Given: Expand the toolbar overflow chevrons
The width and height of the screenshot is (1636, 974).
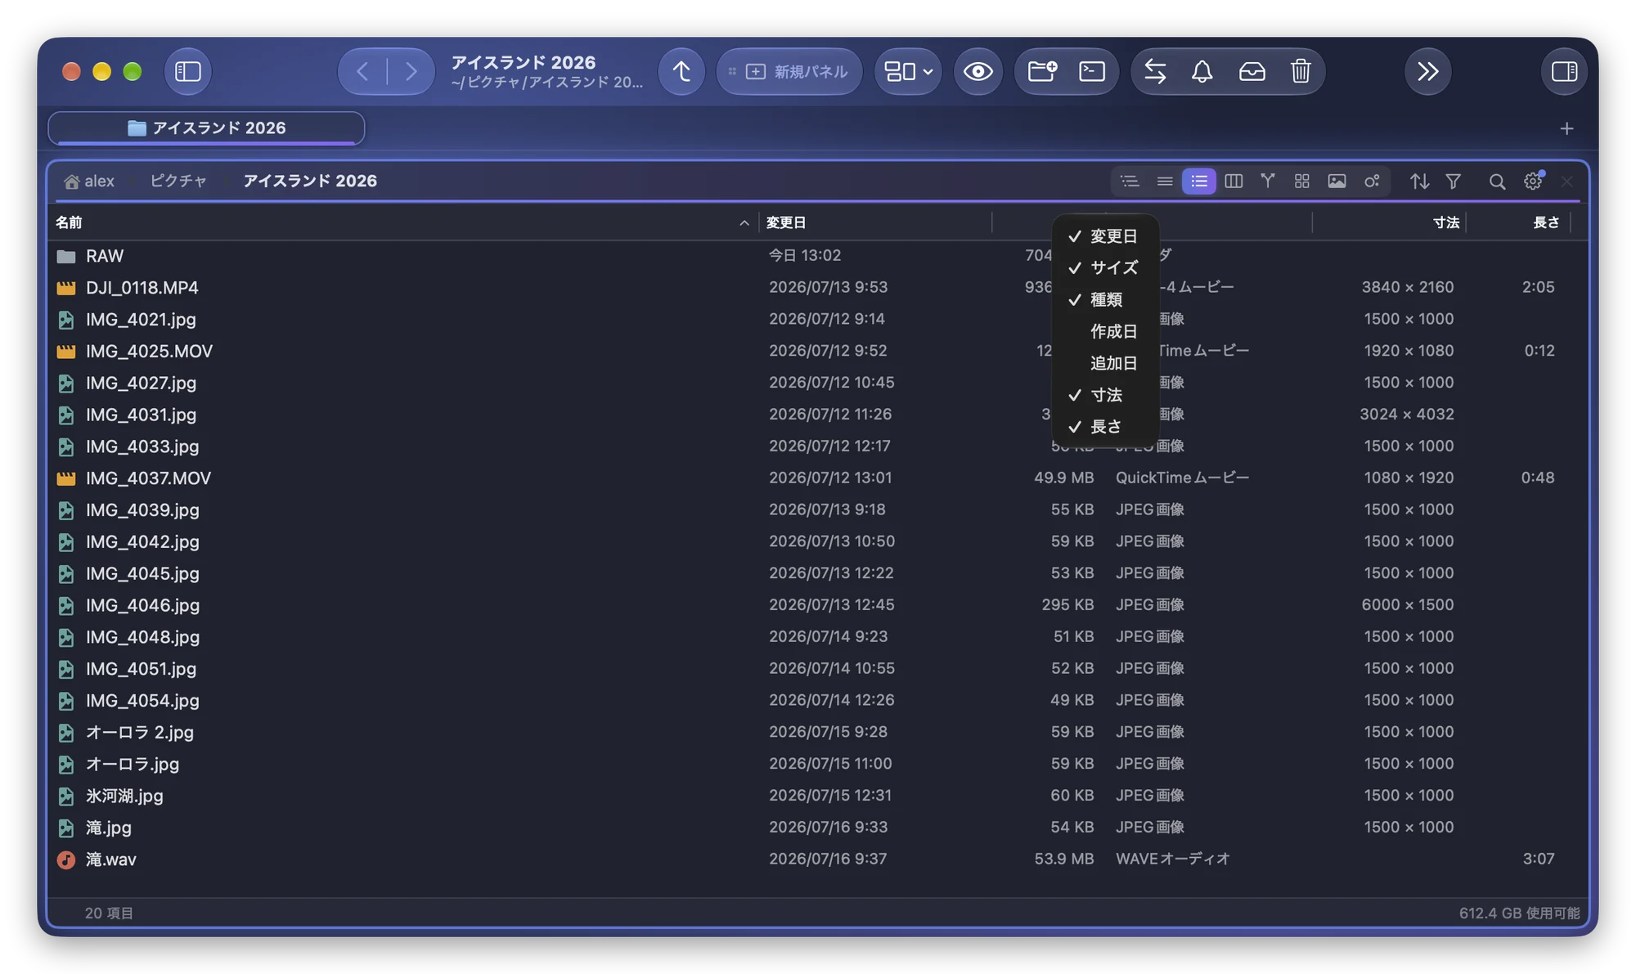Looking at the screenshot, I should [1427, 72].
